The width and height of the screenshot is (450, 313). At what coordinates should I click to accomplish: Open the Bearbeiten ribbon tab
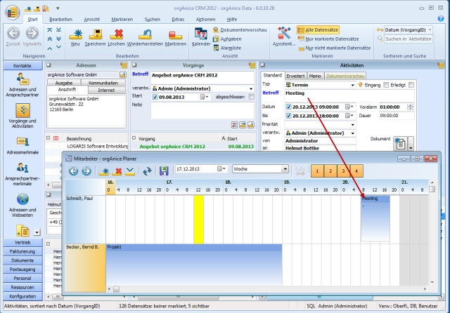pos(60,20)
